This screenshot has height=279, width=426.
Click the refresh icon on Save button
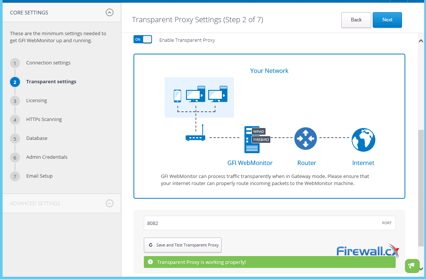[151, 245]
